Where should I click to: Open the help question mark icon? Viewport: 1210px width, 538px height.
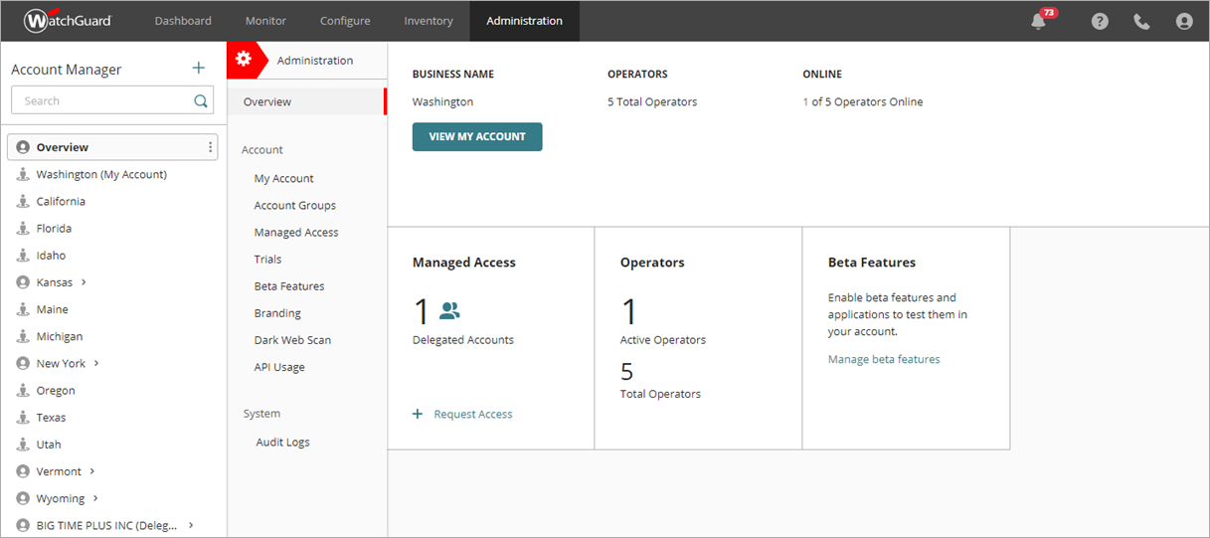click(1100, 21)
